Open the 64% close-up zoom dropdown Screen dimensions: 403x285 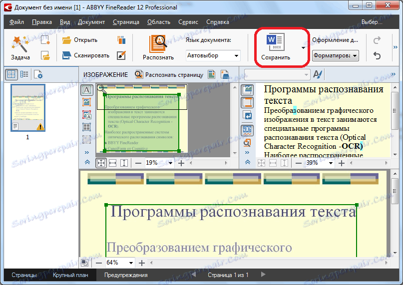[x=131, y=263]
